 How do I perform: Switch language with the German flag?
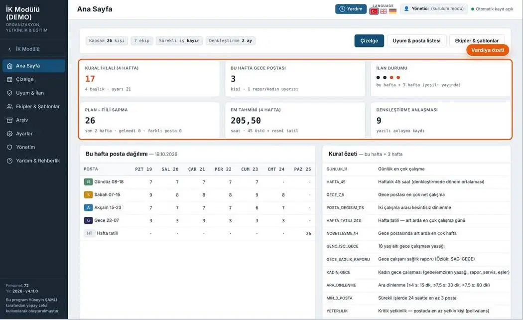(x=393, y=11)
